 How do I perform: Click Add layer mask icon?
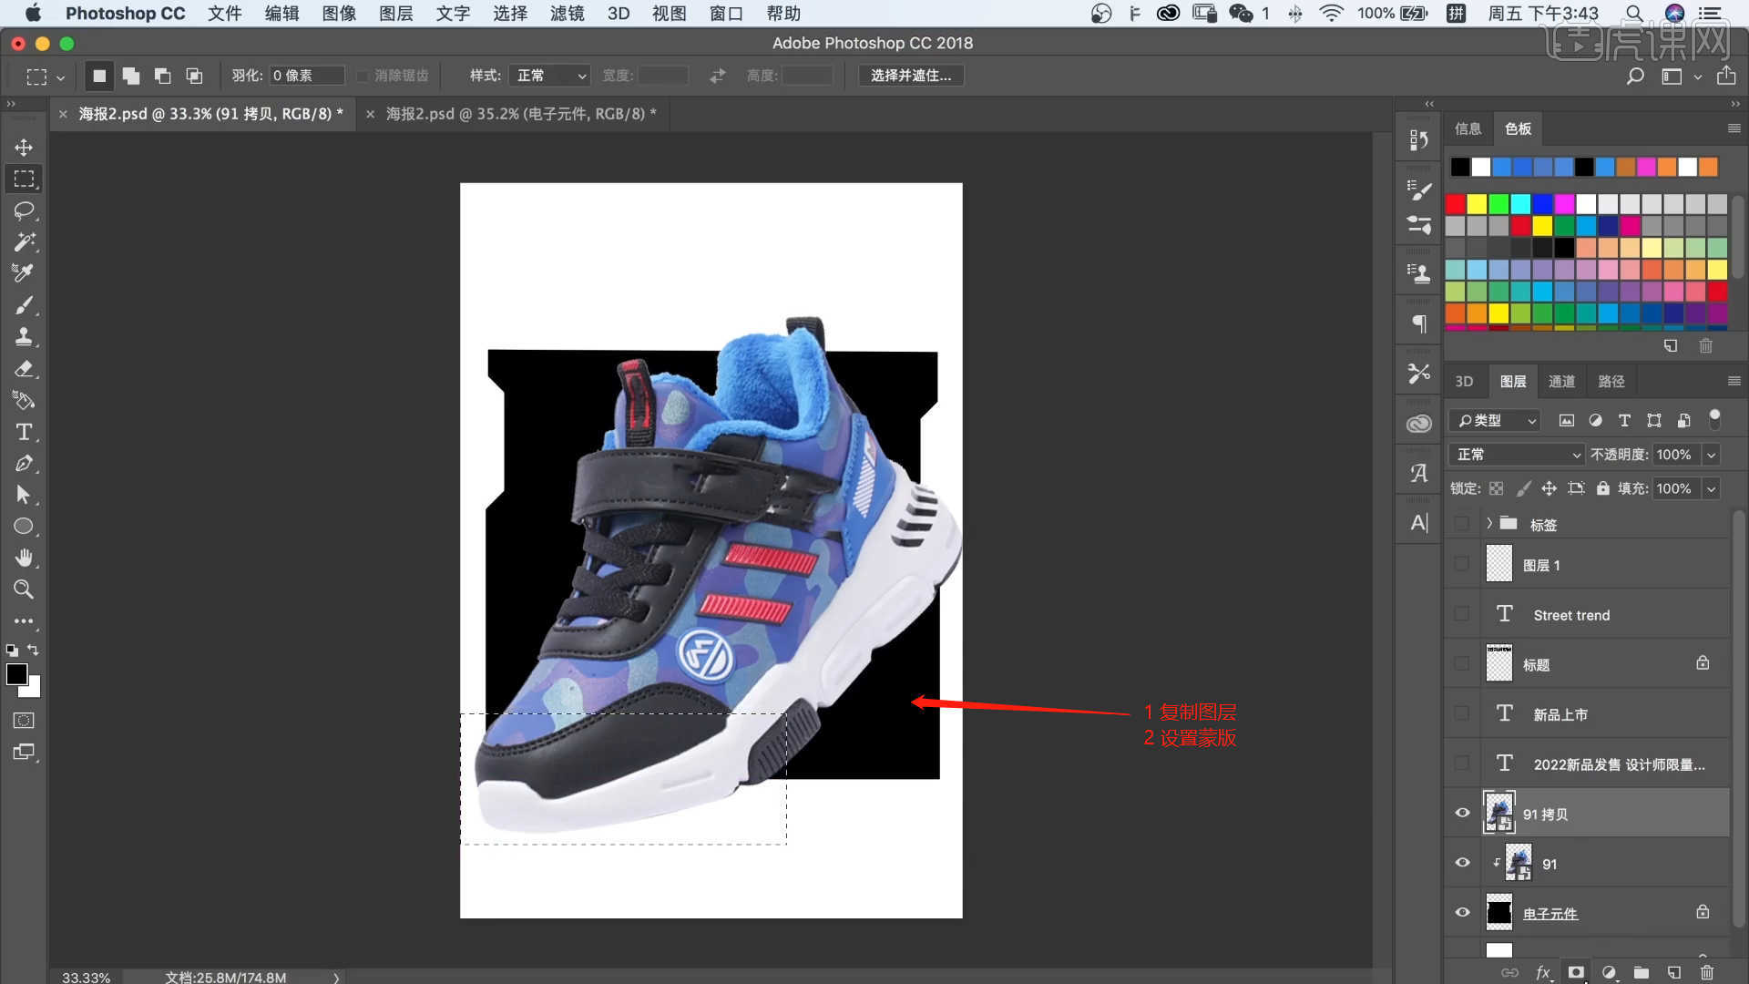tap(1576, 972)
